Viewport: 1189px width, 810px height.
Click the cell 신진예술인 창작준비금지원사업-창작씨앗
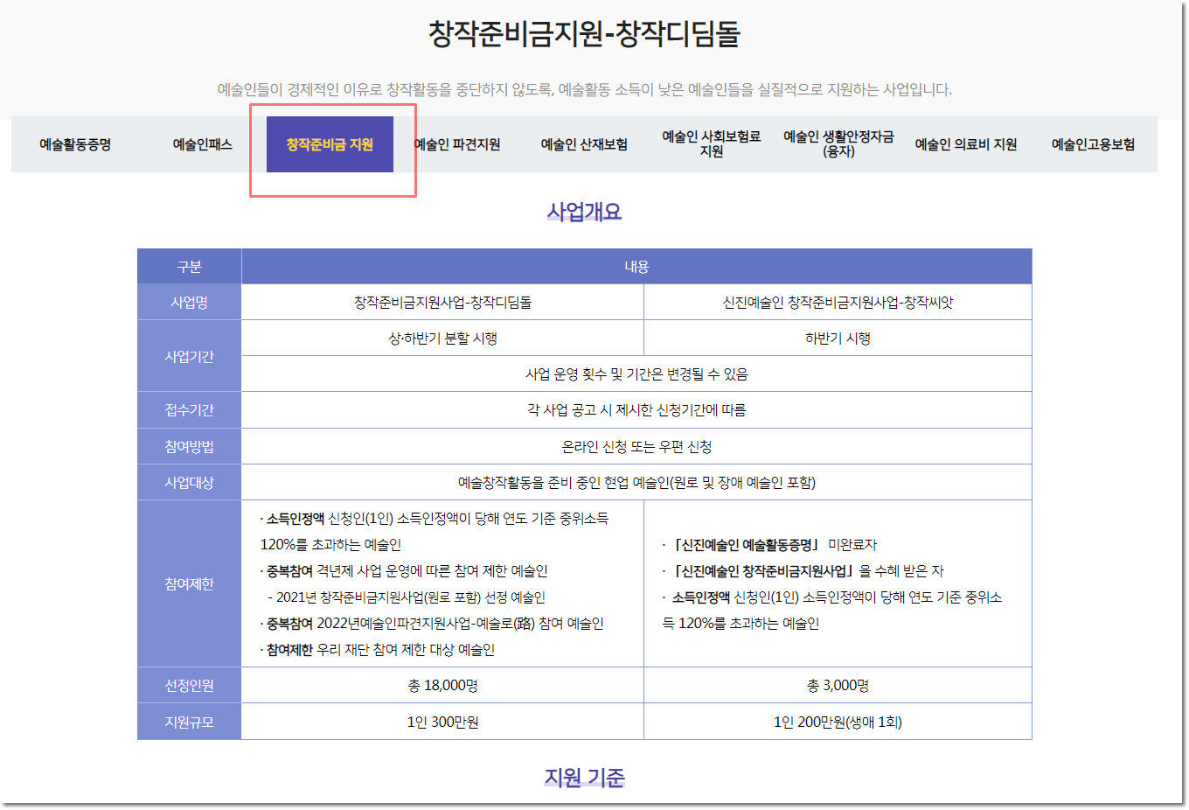pyautogui.click(x=838, y=303)
